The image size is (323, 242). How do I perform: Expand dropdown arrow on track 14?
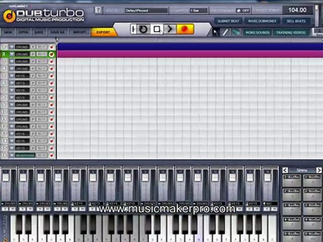pyautogui.click(x=12, y=141)
